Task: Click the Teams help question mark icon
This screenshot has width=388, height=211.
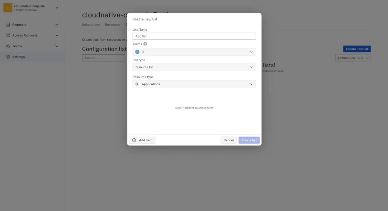Action: point(145,44)
